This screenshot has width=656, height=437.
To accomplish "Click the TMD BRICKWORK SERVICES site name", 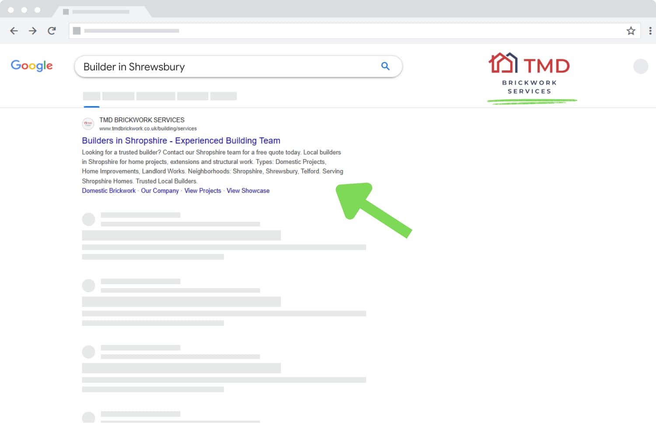I will [142, 120].
